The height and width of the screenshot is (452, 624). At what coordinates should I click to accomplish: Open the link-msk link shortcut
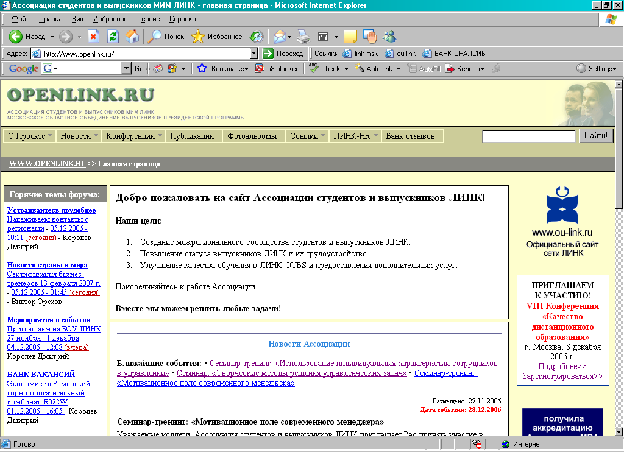pyautogui.click(x=361, y=54)
